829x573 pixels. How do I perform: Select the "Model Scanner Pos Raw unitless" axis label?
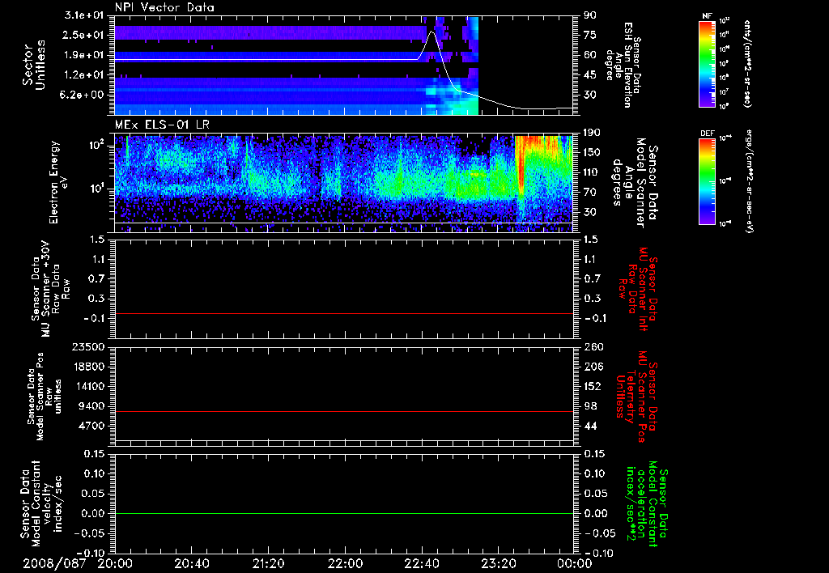tap(45, 397)
